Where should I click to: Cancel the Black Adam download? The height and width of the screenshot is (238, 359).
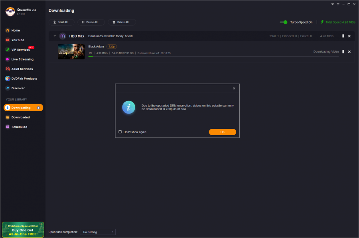click(x=349, y=52)
